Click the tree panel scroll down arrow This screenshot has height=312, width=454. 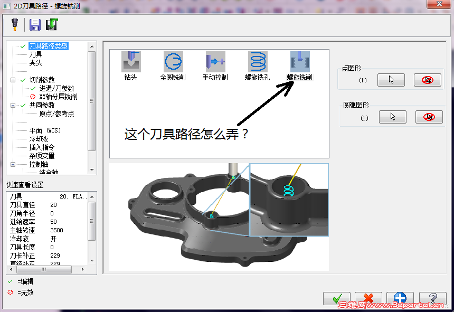[x=92, y=170]
